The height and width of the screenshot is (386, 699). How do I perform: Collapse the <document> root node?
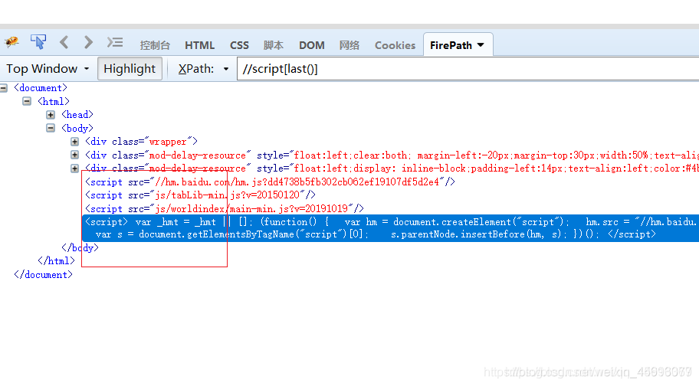coord(4,88)
